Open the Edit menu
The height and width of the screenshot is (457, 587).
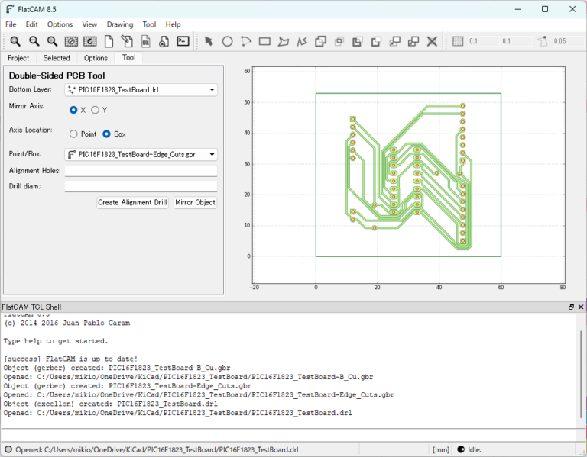tap(32, 24)
